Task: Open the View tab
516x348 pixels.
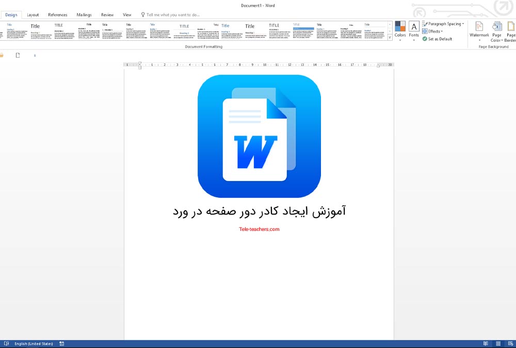Action: (x=127, y=15)
